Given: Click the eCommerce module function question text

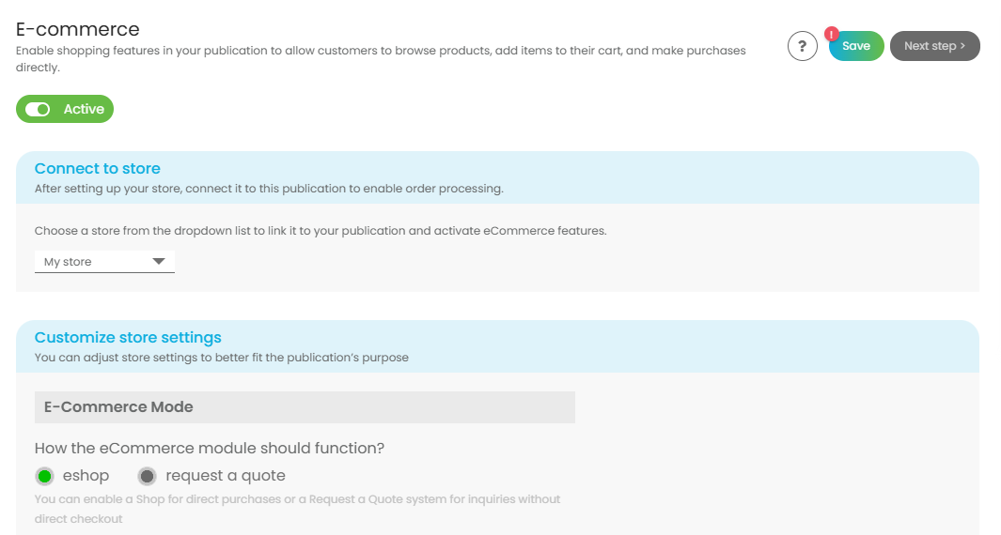Looking at the screenshot, I should point(210,449).
